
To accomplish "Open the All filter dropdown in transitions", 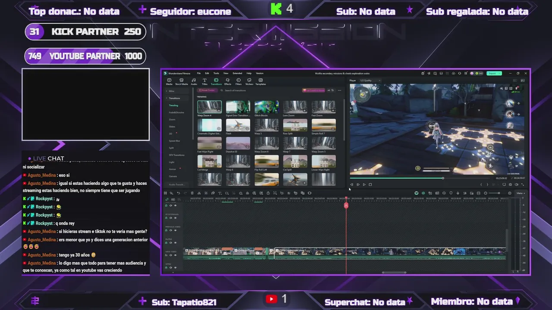I will (330, 90).
